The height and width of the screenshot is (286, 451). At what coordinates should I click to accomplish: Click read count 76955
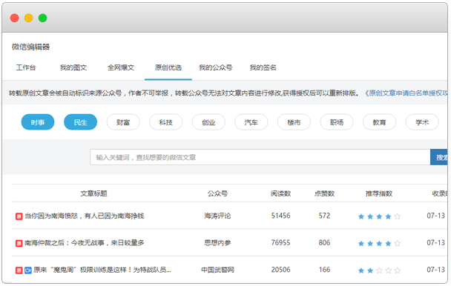[x=280, y=243]
